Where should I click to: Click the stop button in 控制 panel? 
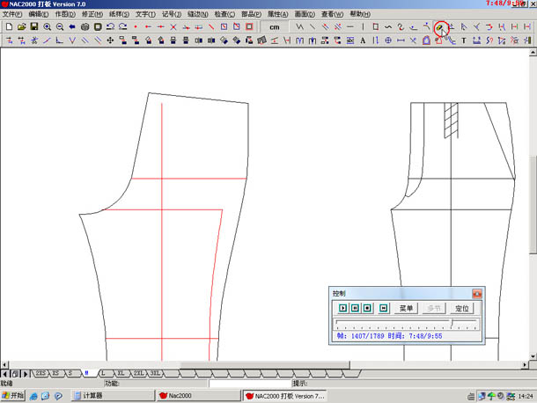367,308
